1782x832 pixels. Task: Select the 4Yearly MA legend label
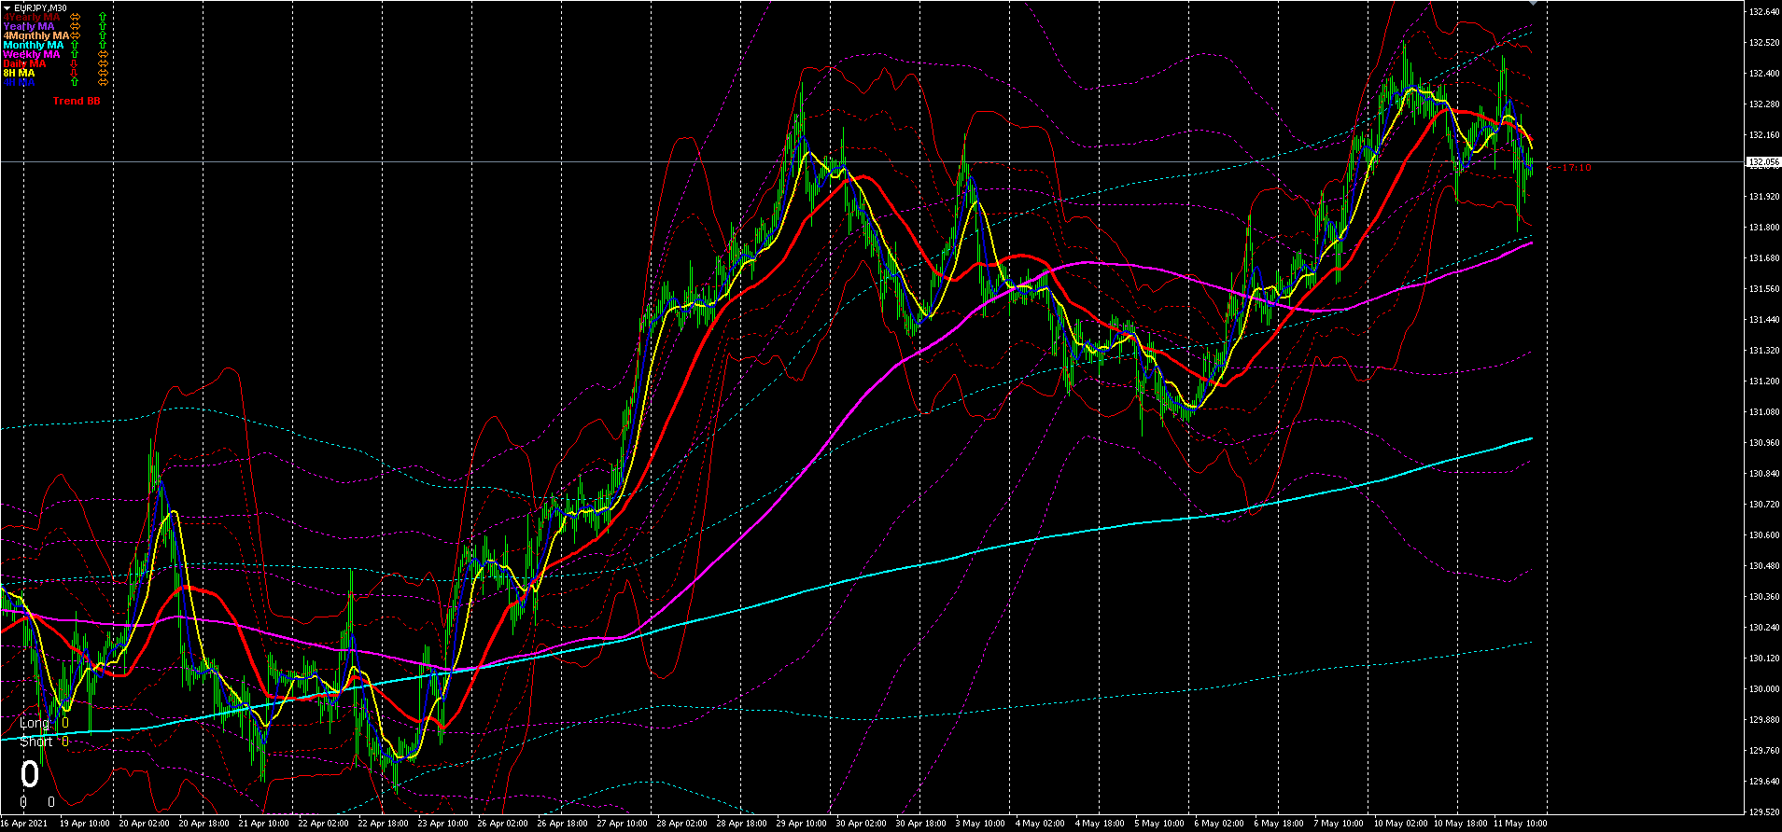(33, 17)
